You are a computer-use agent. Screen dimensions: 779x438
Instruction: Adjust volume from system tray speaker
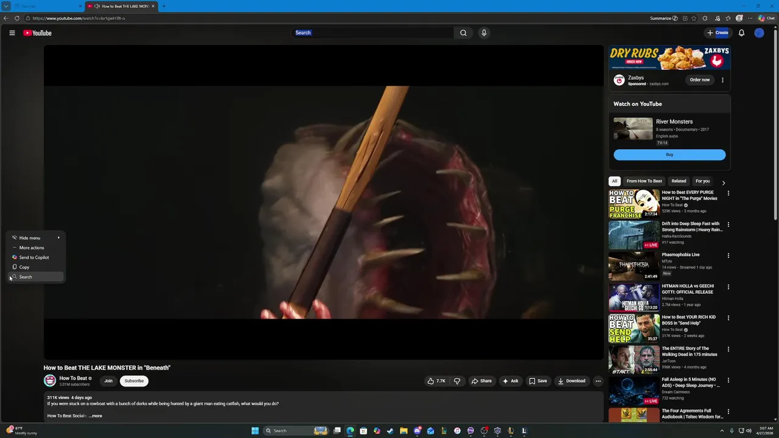[749, 431]
